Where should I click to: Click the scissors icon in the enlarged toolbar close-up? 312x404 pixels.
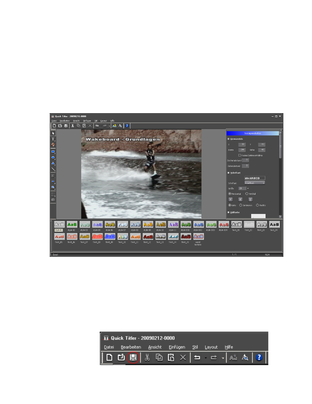[147, 358]
